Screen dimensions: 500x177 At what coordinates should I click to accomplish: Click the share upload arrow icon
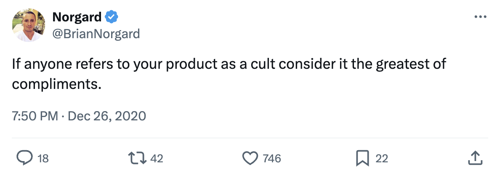coord(474,158)
